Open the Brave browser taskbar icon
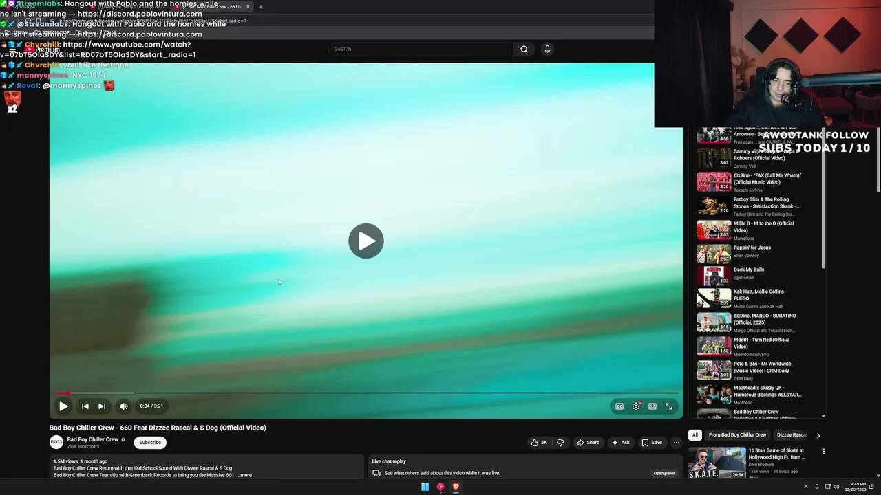 click(x=456, y=487)
